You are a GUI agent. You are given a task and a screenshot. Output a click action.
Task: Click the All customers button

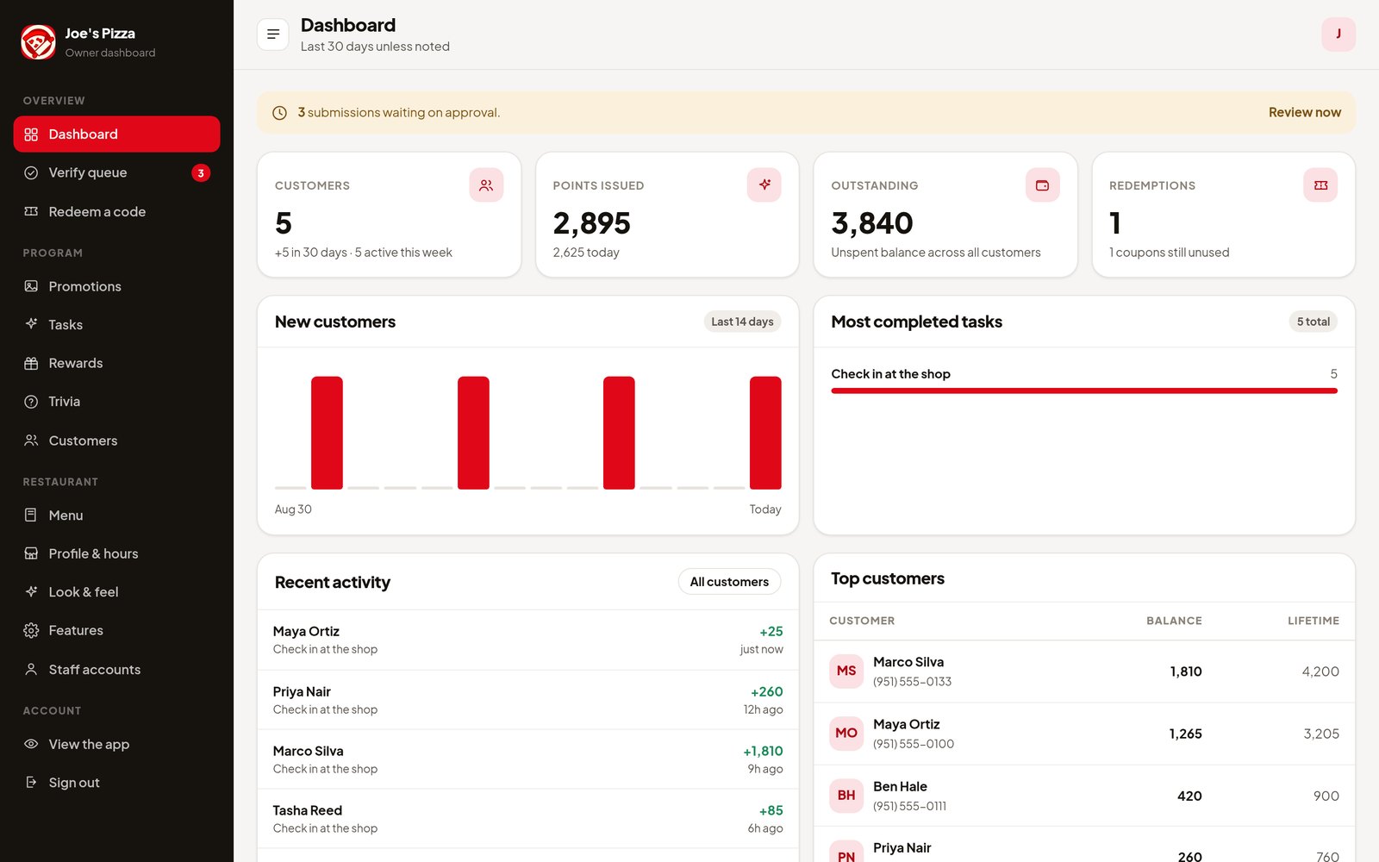729,582
